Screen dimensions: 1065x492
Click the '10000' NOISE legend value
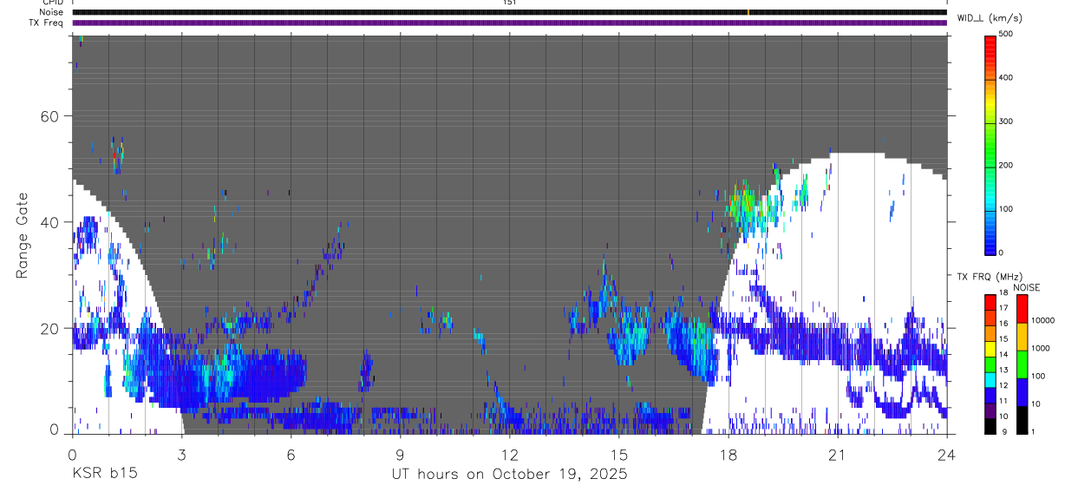click(x=1042, y=320)
